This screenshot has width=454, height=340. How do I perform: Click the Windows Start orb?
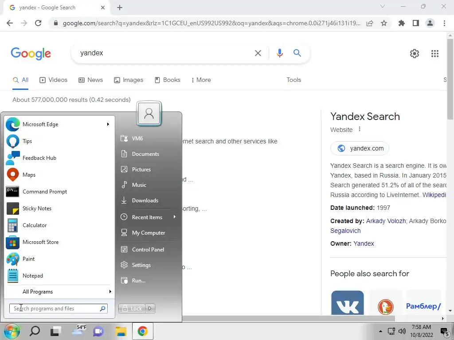(12, 331)
